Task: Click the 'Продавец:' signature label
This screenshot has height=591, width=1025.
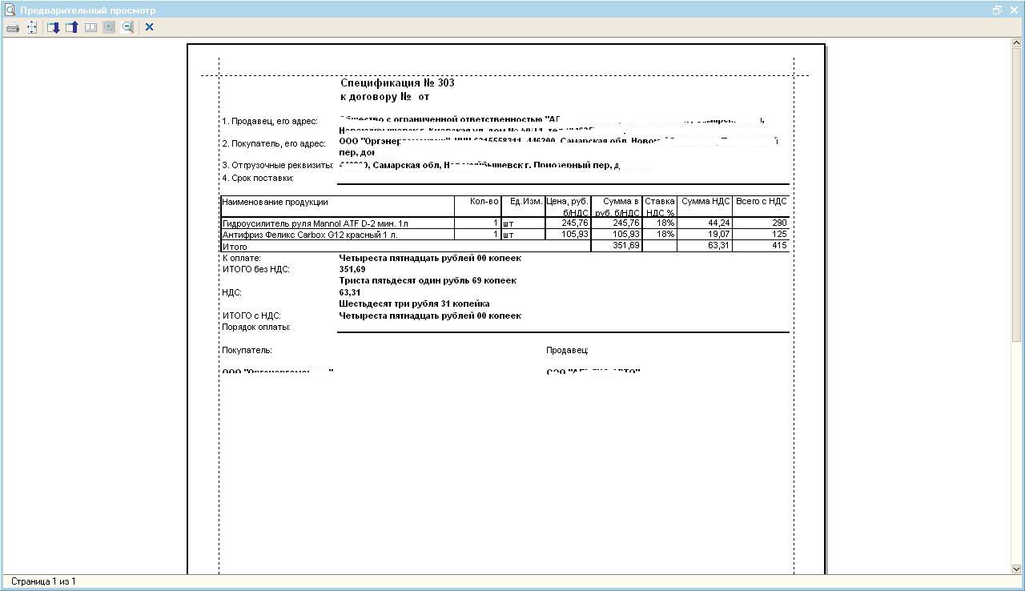Action: [x=567, y=351]
